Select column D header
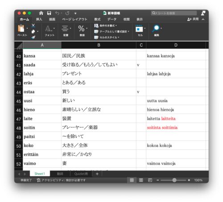223x202 pixels. click(176, 45)
